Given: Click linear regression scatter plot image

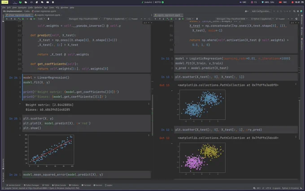Looking at the screenshot, I should click(x=49, y=151).
